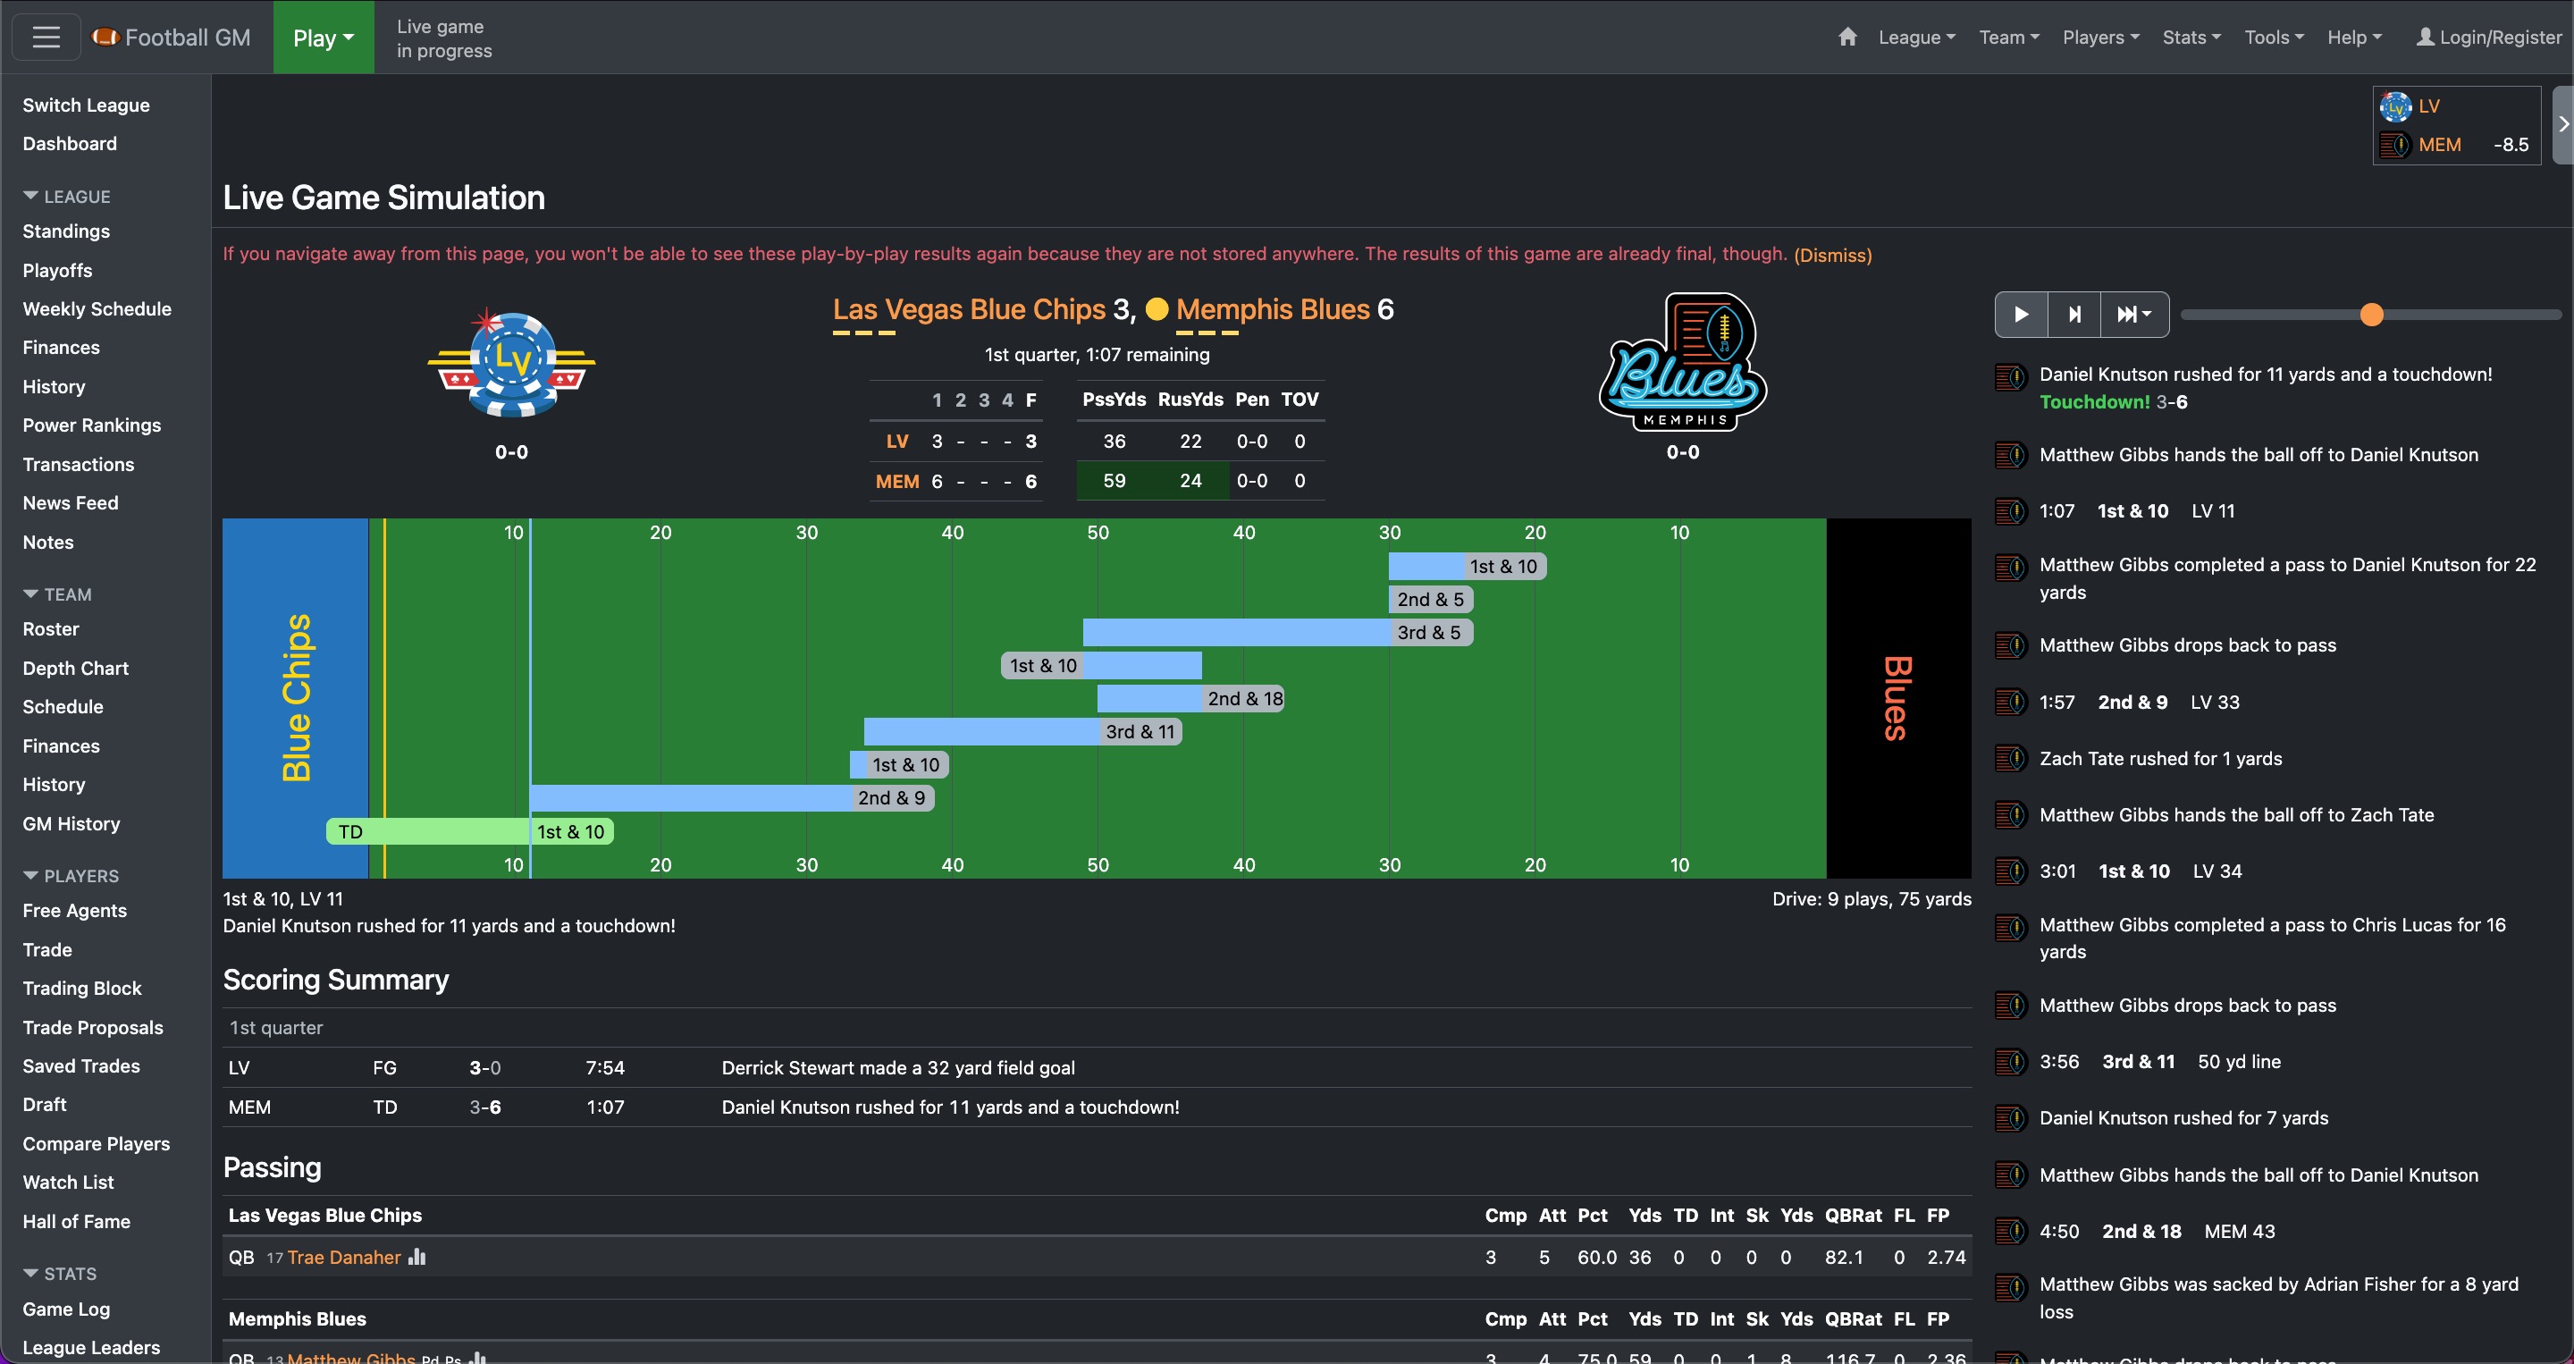
Task: Click Matthew Gibbs' stats chart icon
Action: click(x=479, y=1359)
